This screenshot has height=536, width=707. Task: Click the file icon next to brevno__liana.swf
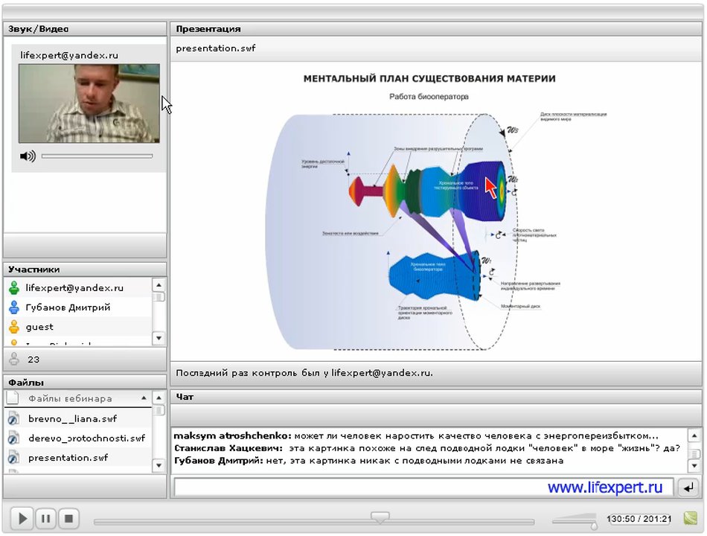pyautogui.click(x=13, y=418)
